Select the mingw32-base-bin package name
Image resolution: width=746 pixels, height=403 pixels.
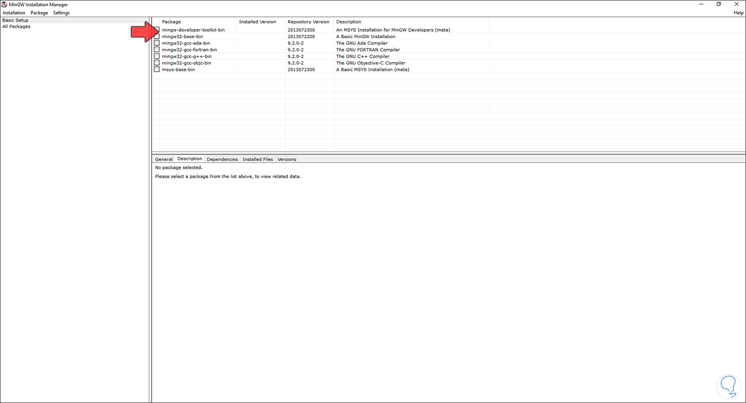[182, 37]
